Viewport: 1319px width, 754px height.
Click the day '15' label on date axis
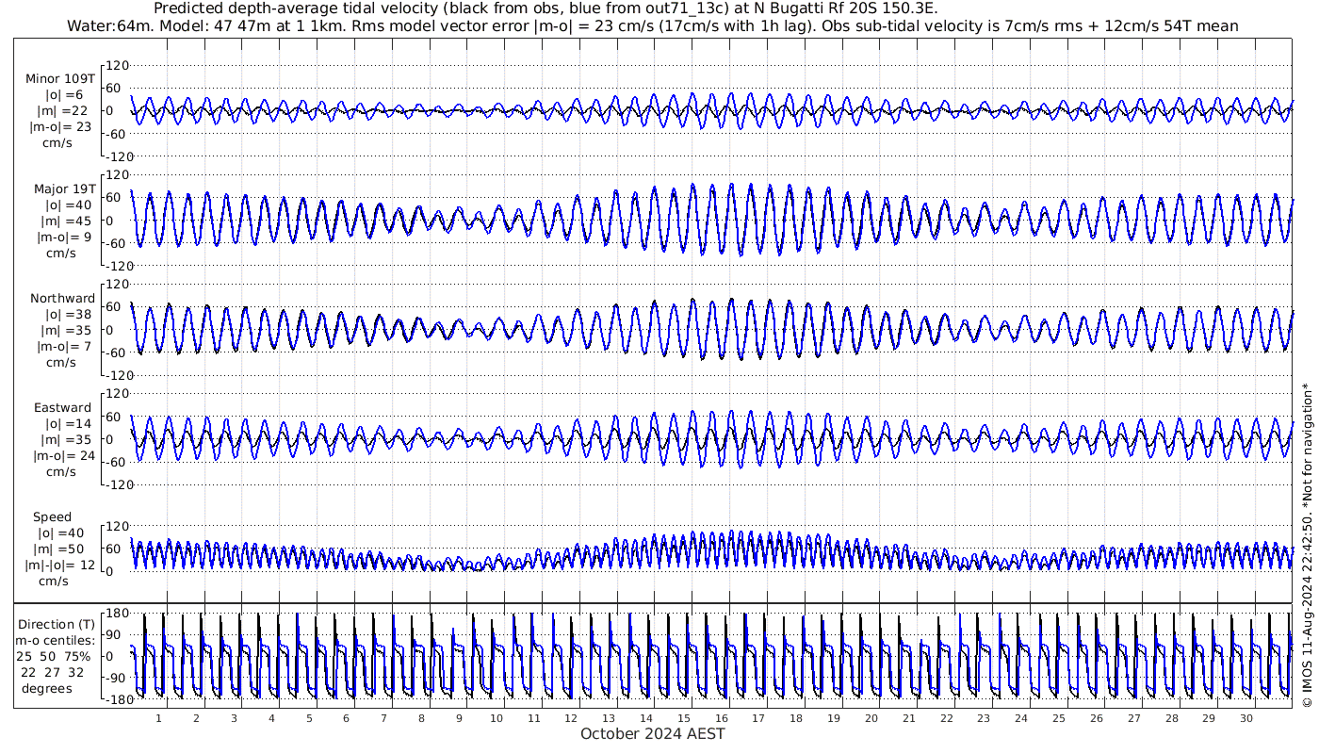(684, 718)
